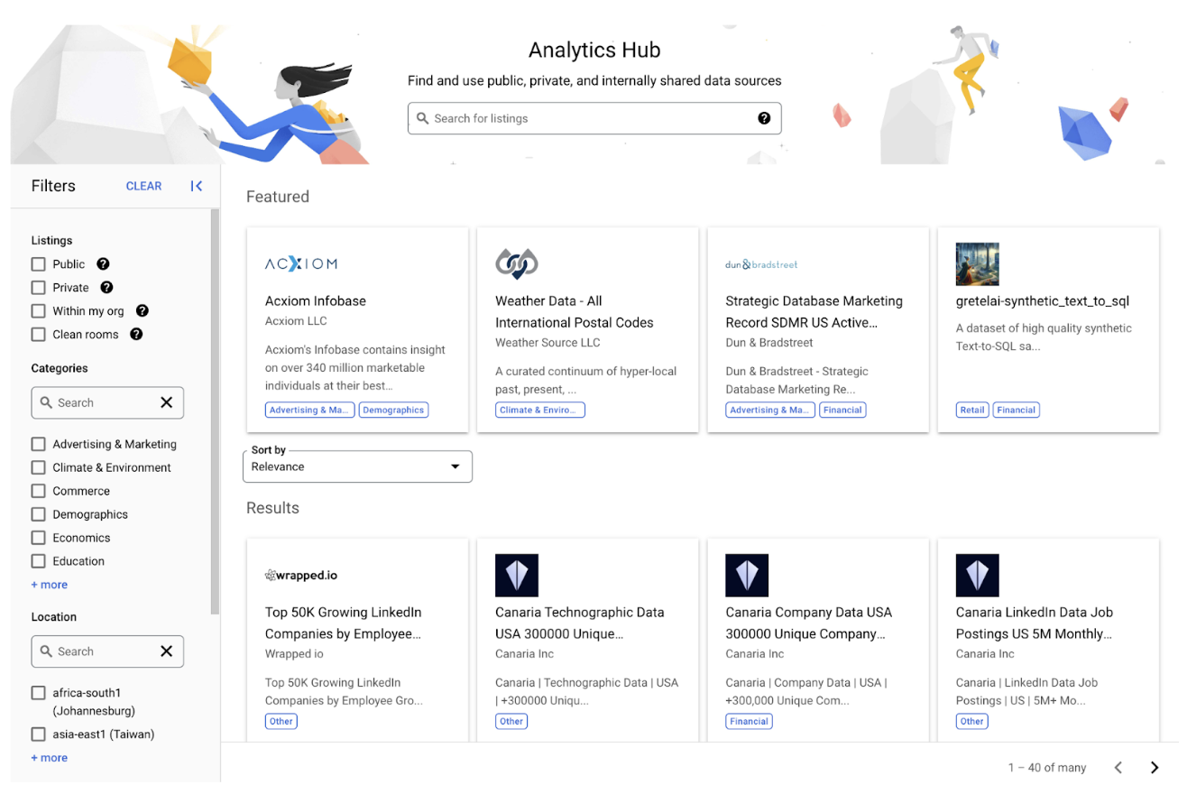This screenshot has height=794, width=1187.
Task: Click the magnifier icon in Location search
Action: click(46, 651)
